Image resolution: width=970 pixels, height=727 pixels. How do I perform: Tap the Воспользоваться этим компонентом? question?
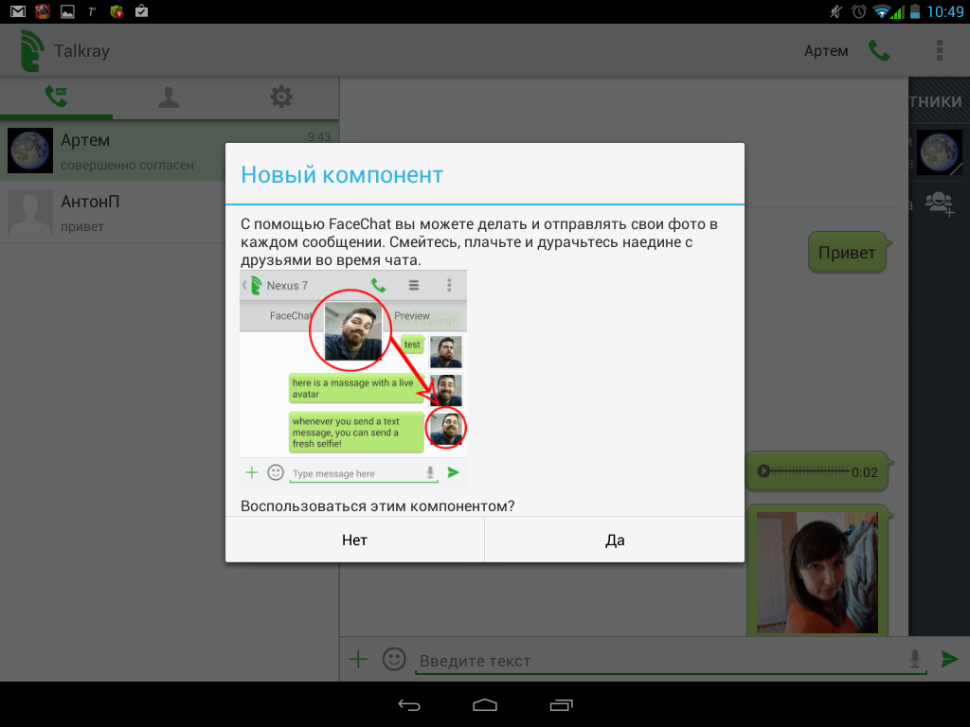point(377,506)
